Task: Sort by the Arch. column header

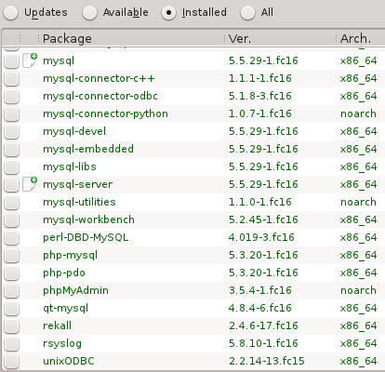Action: click(355, 39)
